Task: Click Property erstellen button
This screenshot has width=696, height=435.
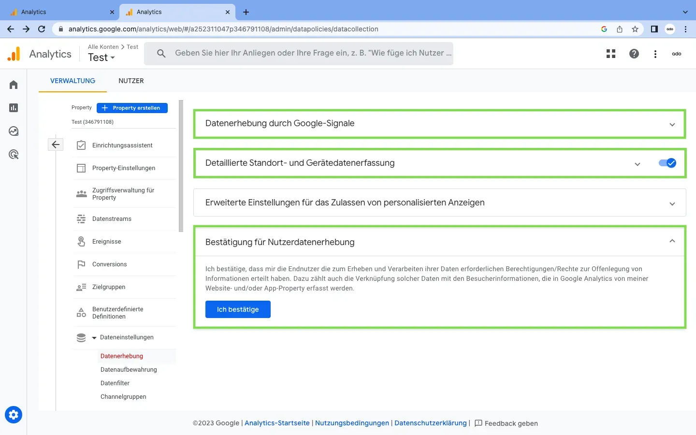Action: click(x=132, y=108)
